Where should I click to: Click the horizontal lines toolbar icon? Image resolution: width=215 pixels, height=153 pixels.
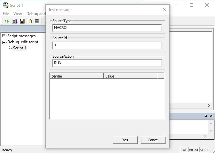coord(37,21)
